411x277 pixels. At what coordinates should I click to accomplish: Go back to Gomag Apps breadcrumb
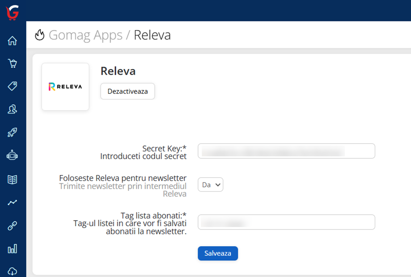(85, 35)
